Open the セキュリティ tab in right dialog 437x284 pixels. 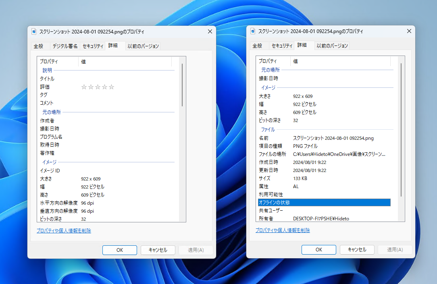281,46
